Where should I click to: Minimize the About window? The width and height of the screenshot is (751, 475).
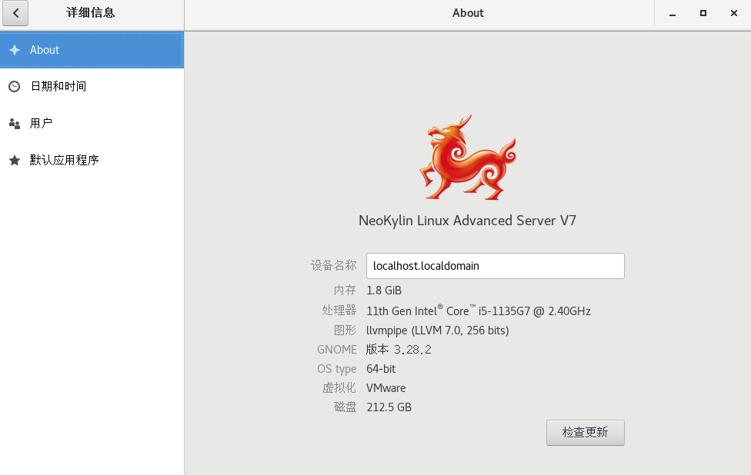pyautogui.click(x=673, y=13)
